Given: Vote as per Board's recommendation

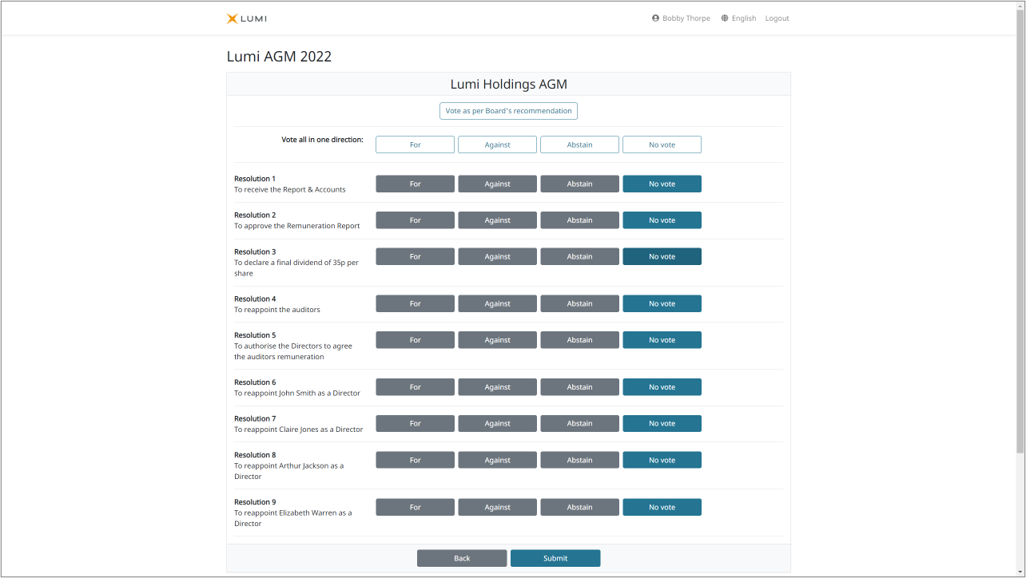Looking at the screenshot, I should tap(508, 111).
